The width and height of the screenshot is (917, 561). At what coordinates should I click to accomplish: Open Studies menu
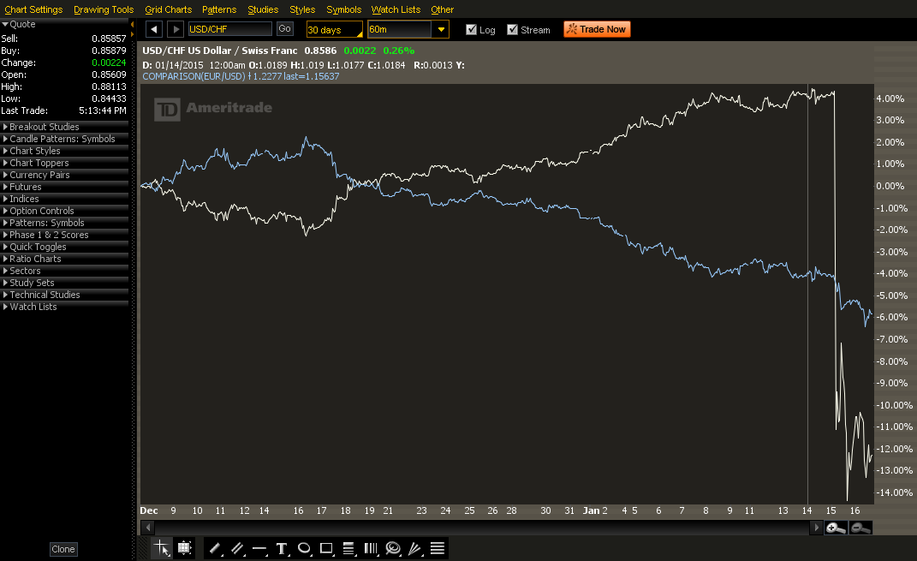(x=263, y=9)
